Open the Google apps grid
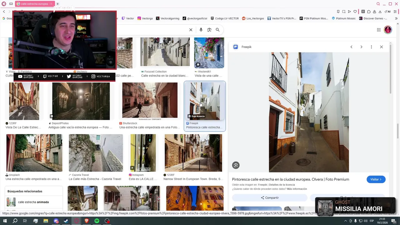This screenshot has width=400, height=225. coord(378,30)
